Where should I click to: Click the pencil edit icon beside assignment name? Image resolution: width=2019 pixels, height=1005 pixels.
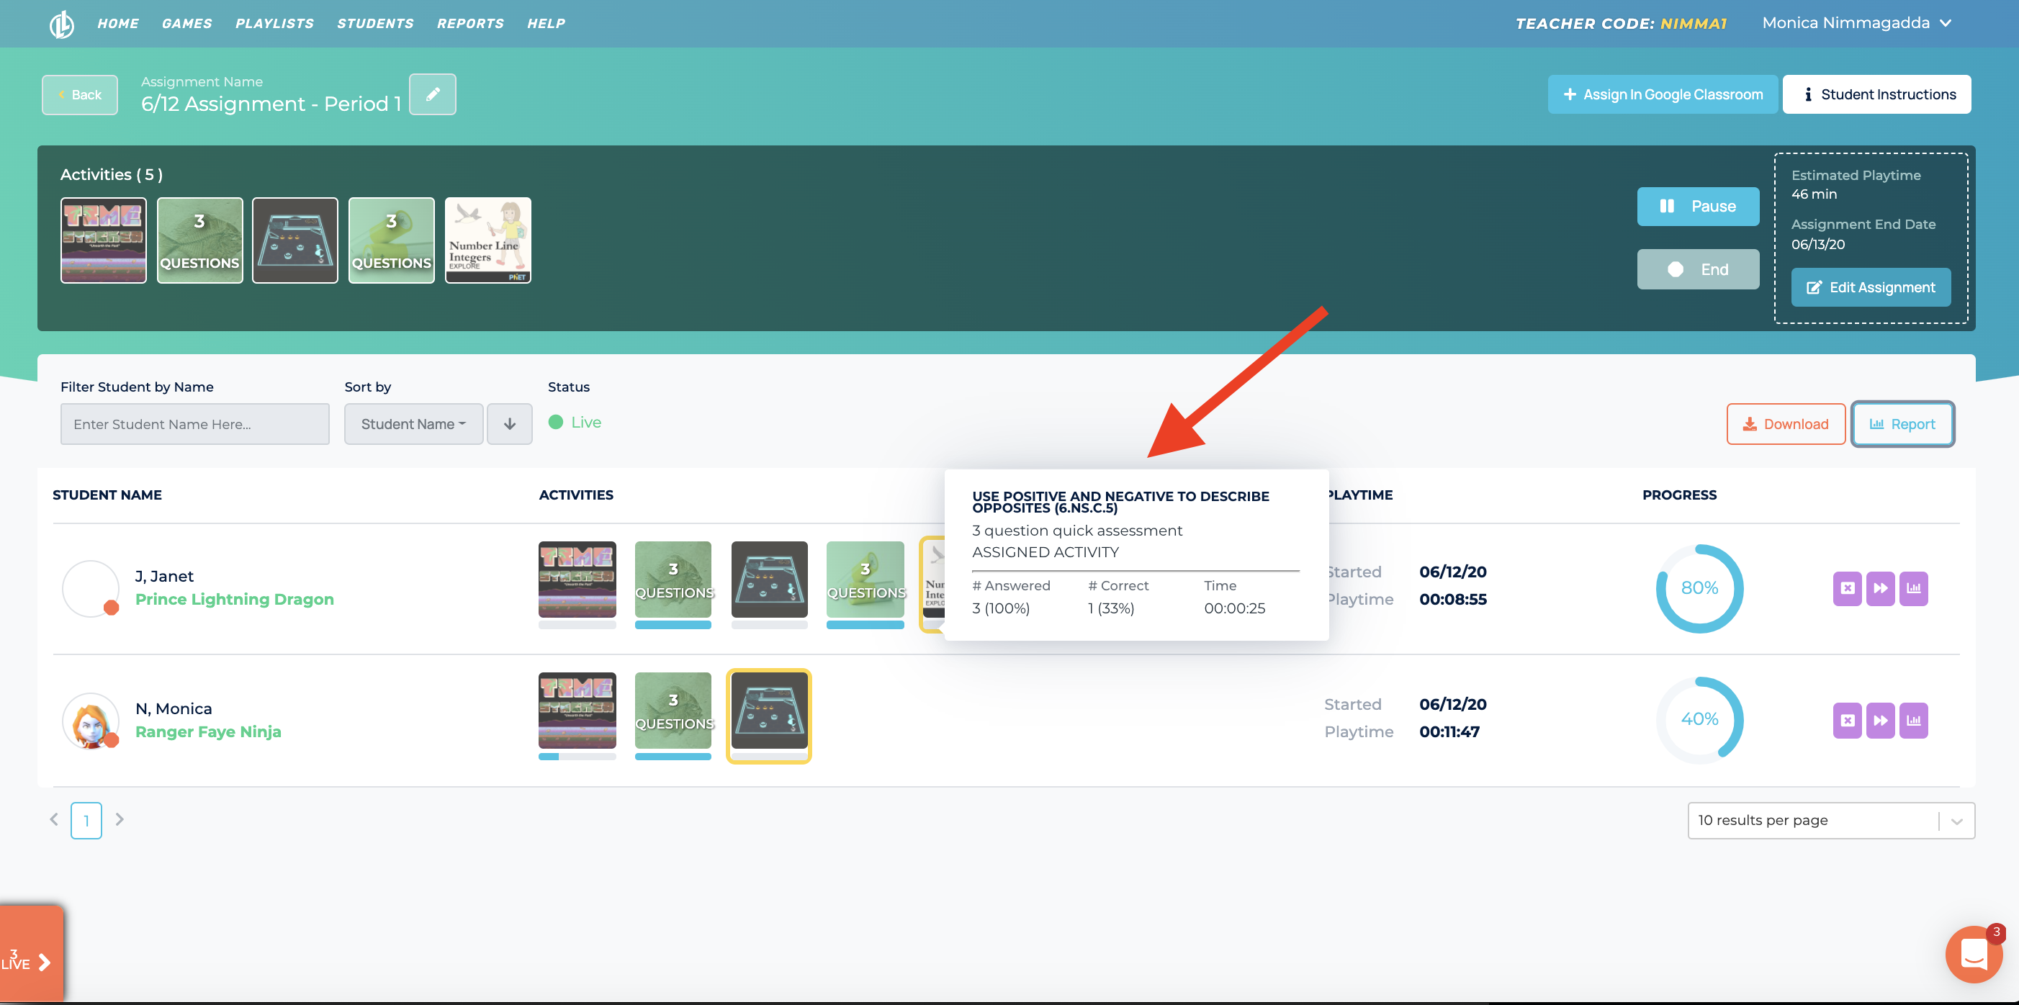pyautogui.click(x=432, y=95)
